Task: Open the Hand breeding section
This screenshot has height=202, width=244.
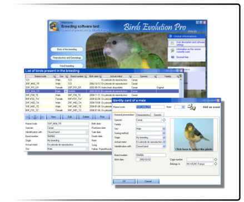Action: 67,66
